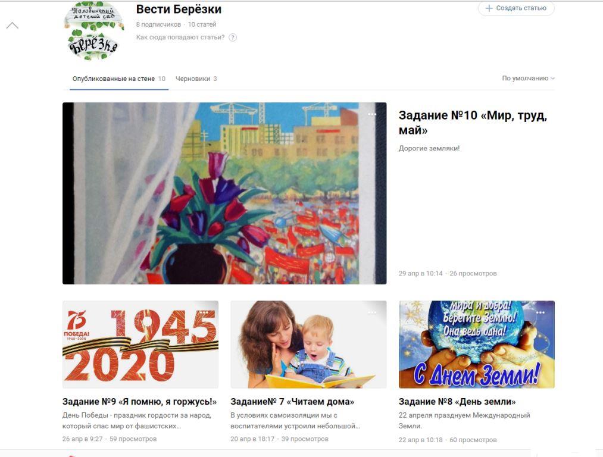Switch to the Черновики tab
This screenshot has height=457, width=603.
point(196,79)
